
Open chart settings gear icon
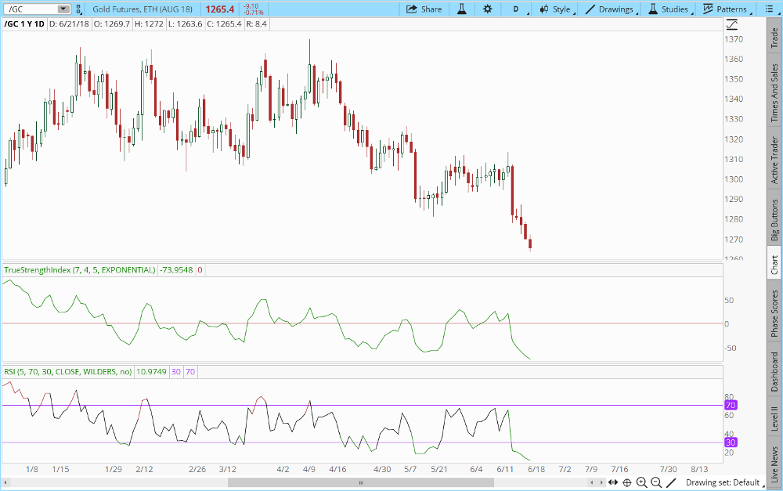pyautogui.click(x=488, y=9)
